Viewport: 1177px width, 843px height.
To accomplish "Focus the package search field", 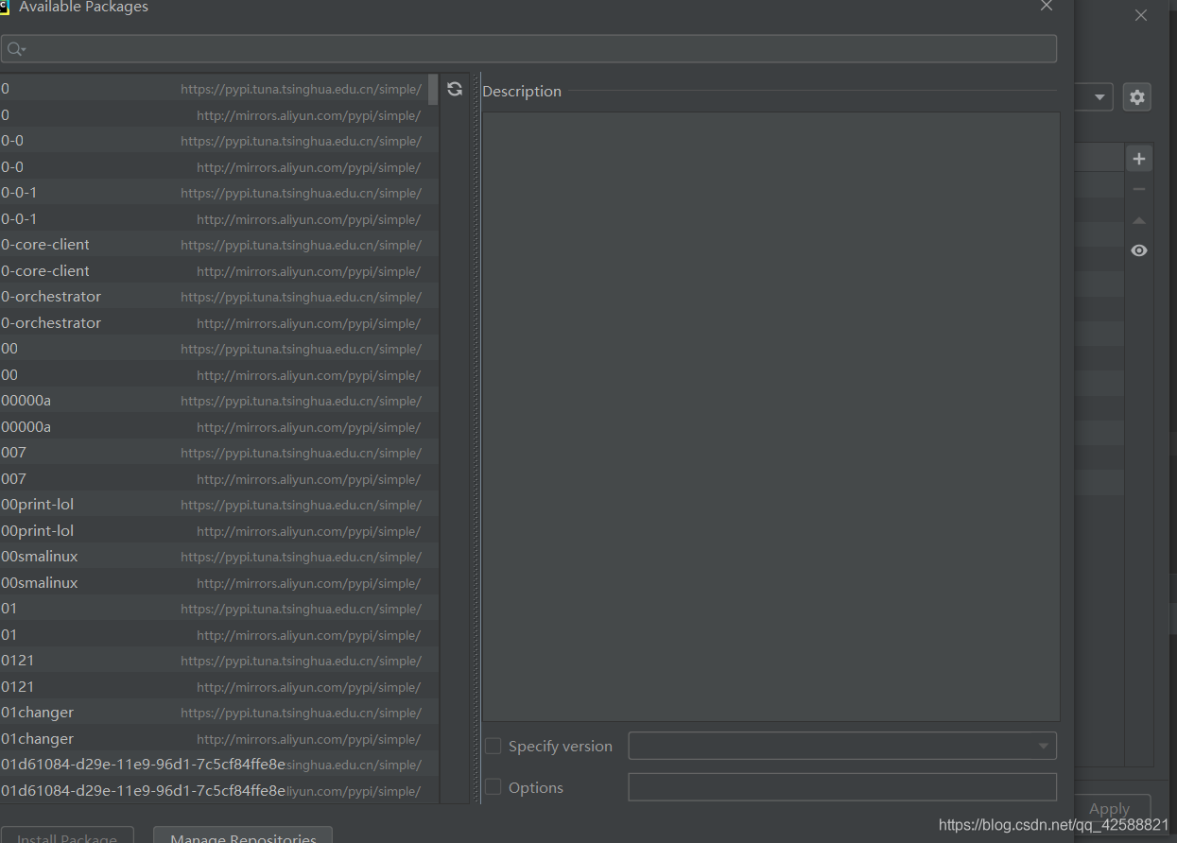I will click(528, 49).
